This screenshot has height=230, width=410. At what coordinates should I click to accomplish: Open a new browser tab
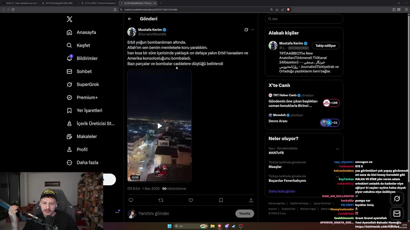click(161, 3)
